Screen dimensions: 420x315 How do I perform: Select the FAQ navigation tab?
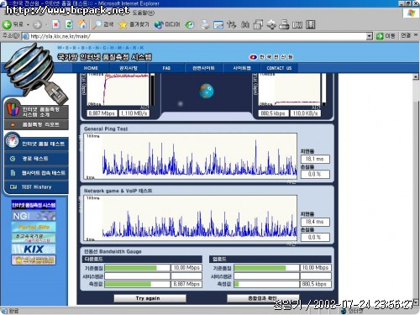(x=166, y=68)
